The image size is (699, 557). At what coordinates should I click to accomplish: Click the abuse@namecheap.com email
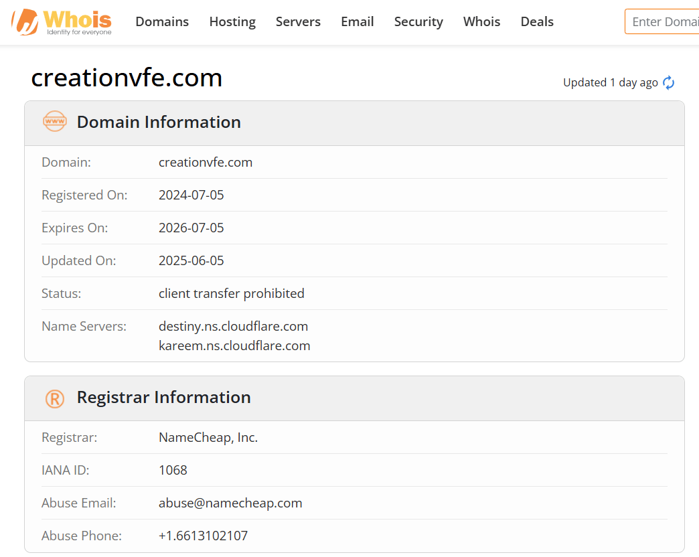point(230,503)
